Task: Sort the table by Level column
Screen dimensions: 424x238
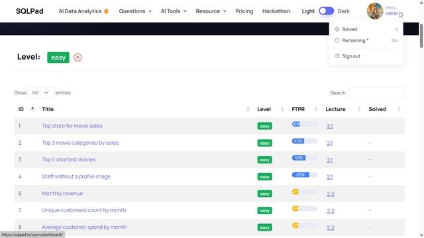Action: [x=270, y=109]
